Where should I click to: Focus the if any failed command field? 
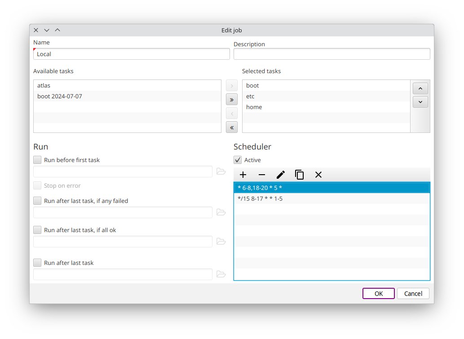tap(123, 212)
